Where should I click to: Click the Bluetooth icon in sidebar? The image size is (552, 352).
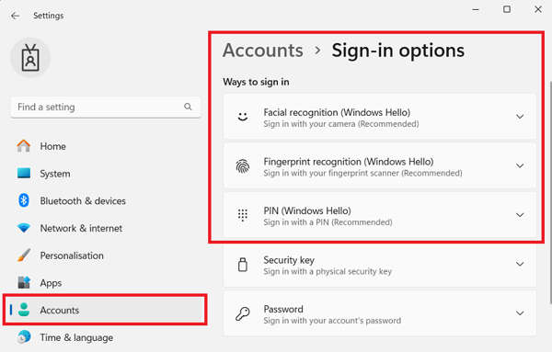[x=24, y=200]
